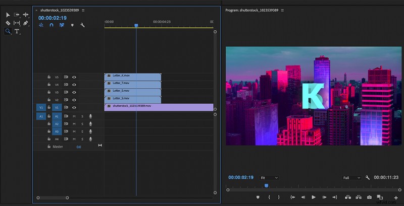Viewport: 404px width, 206px height.
Task: Mute audio track A1
Action: tap(74, 116)
